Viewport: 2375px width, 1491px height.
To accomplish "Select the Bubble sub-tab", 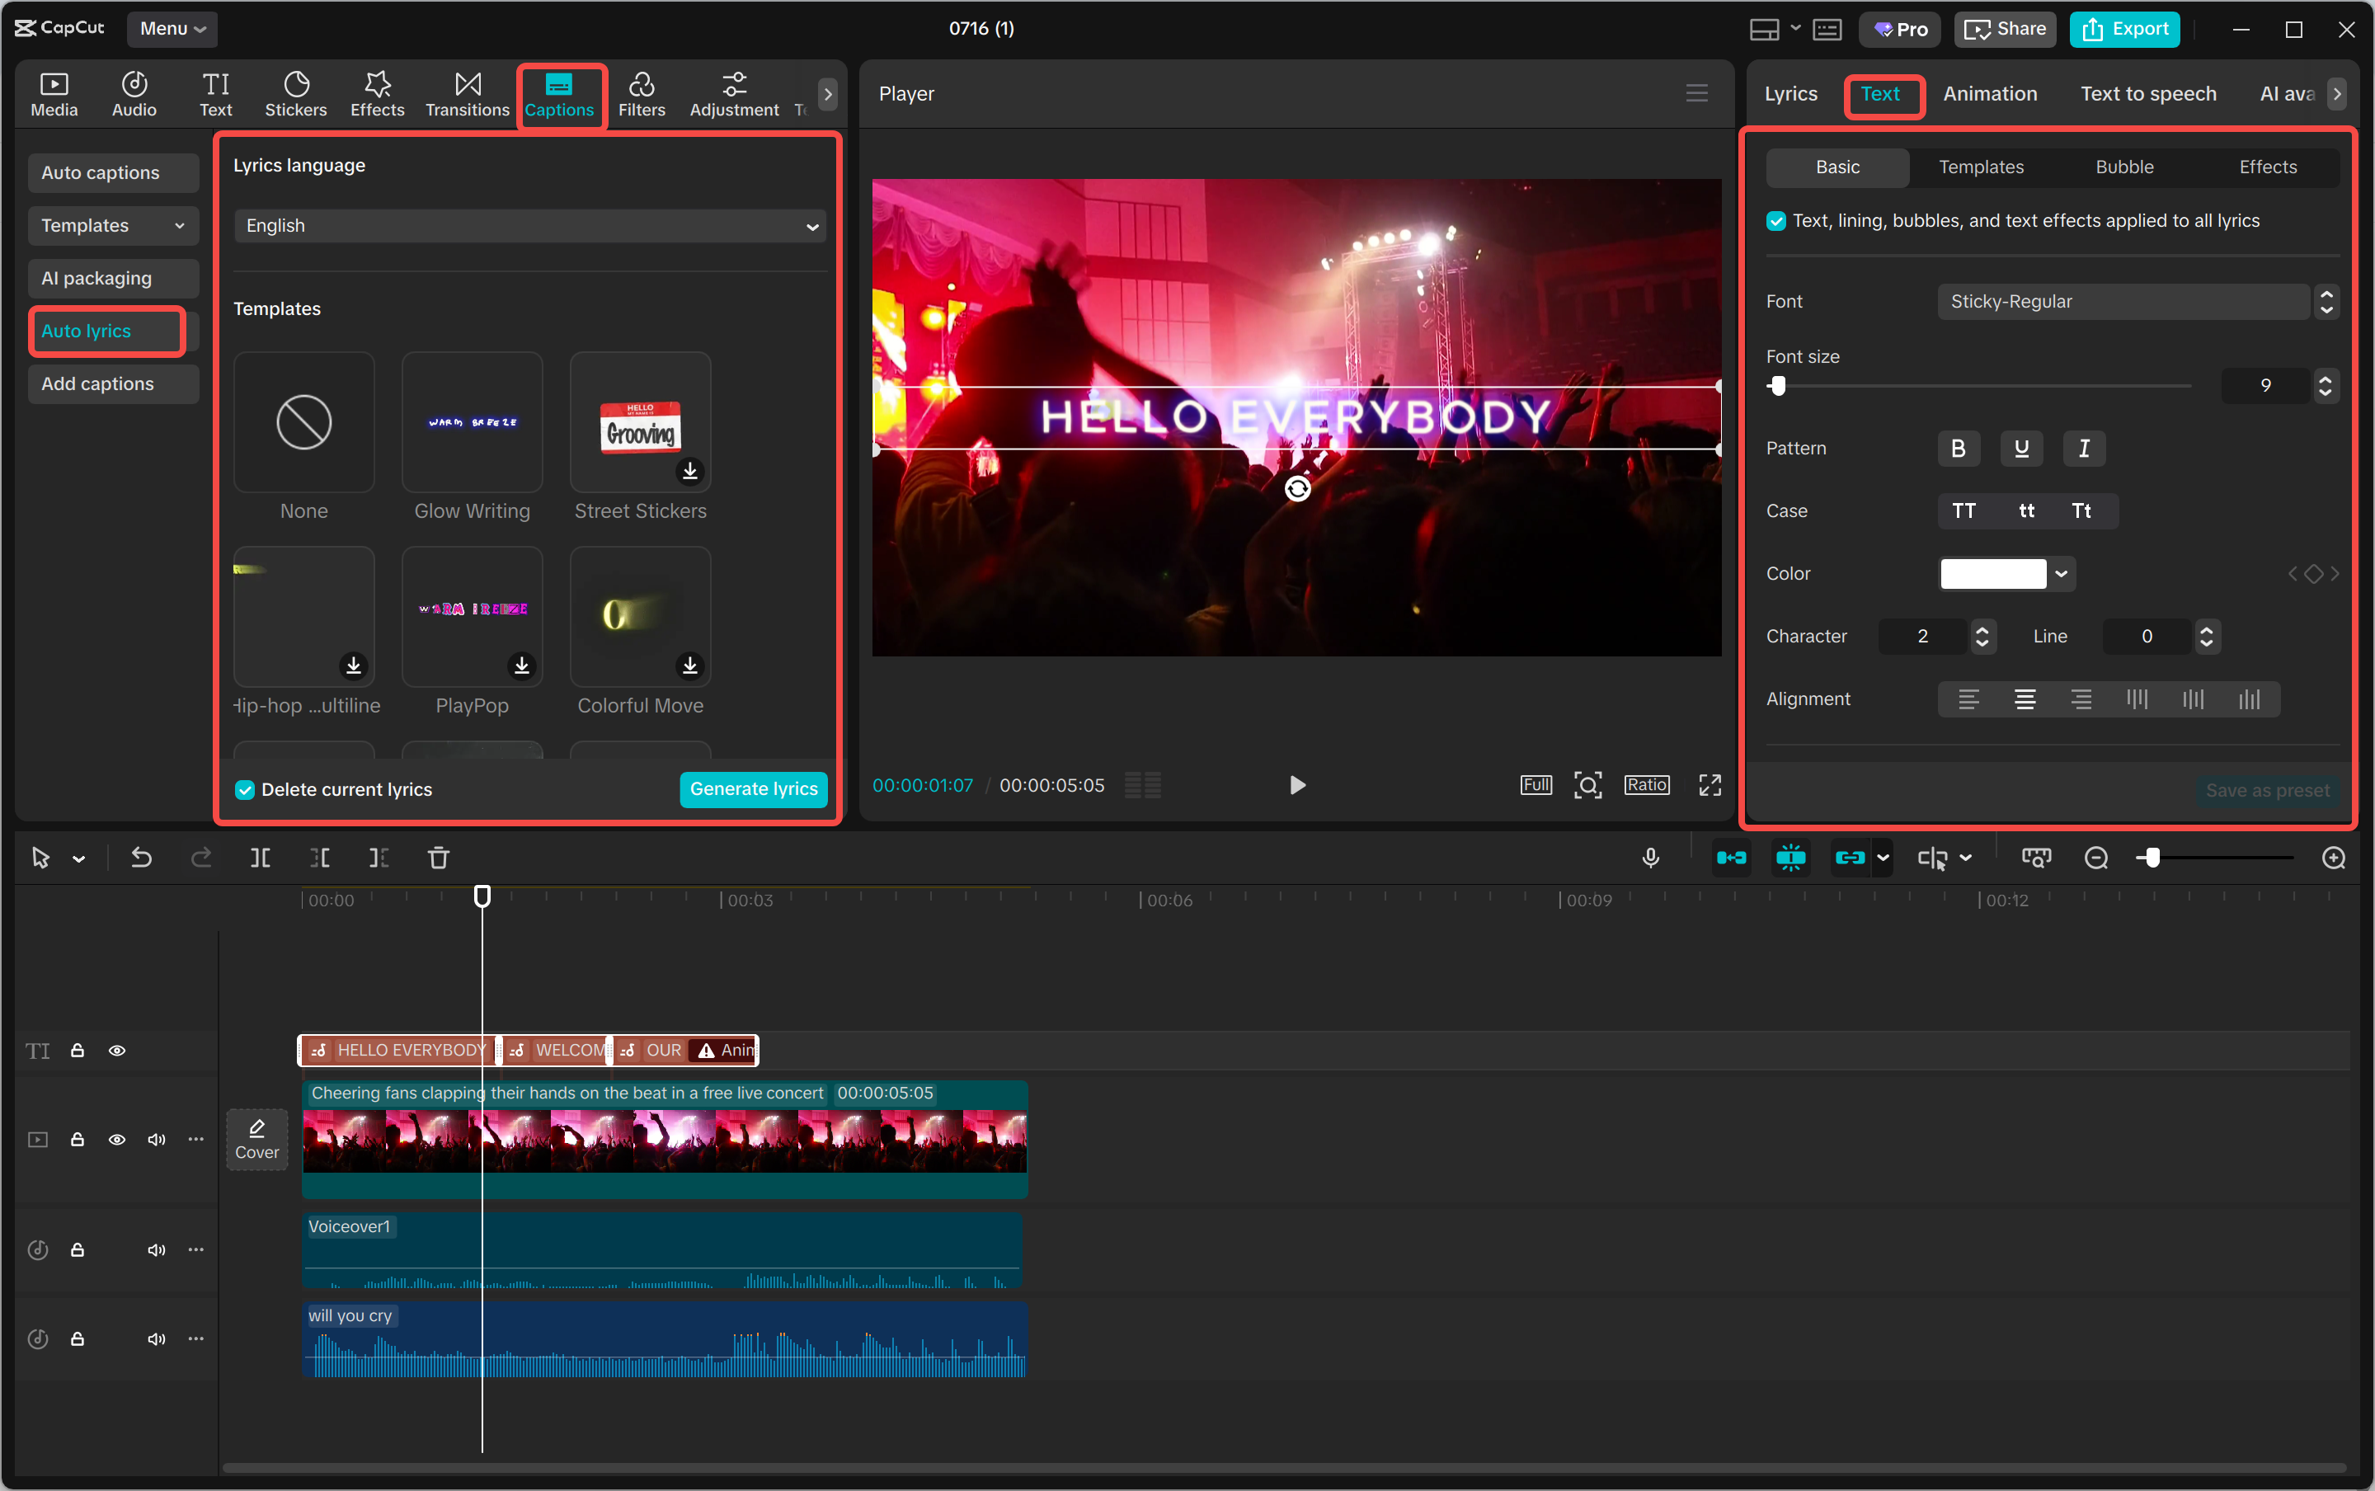I will point(2124,167).
